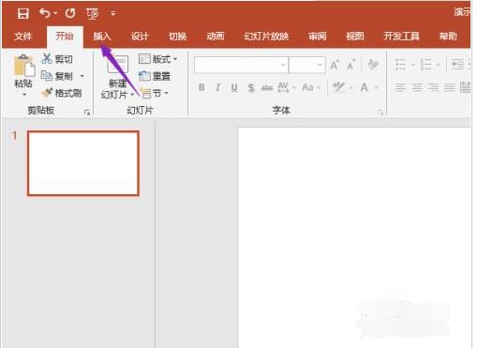
Task: Click the blank slide editing canvas
Action: (x=354, y=237)
